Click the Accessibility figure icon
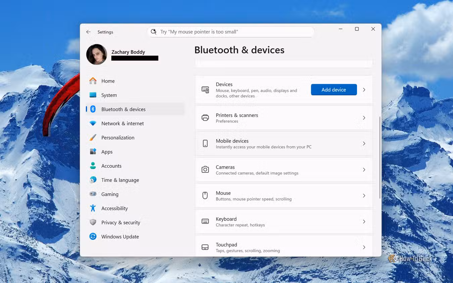This screenshot has height=283, width=453. pos(93,208)
